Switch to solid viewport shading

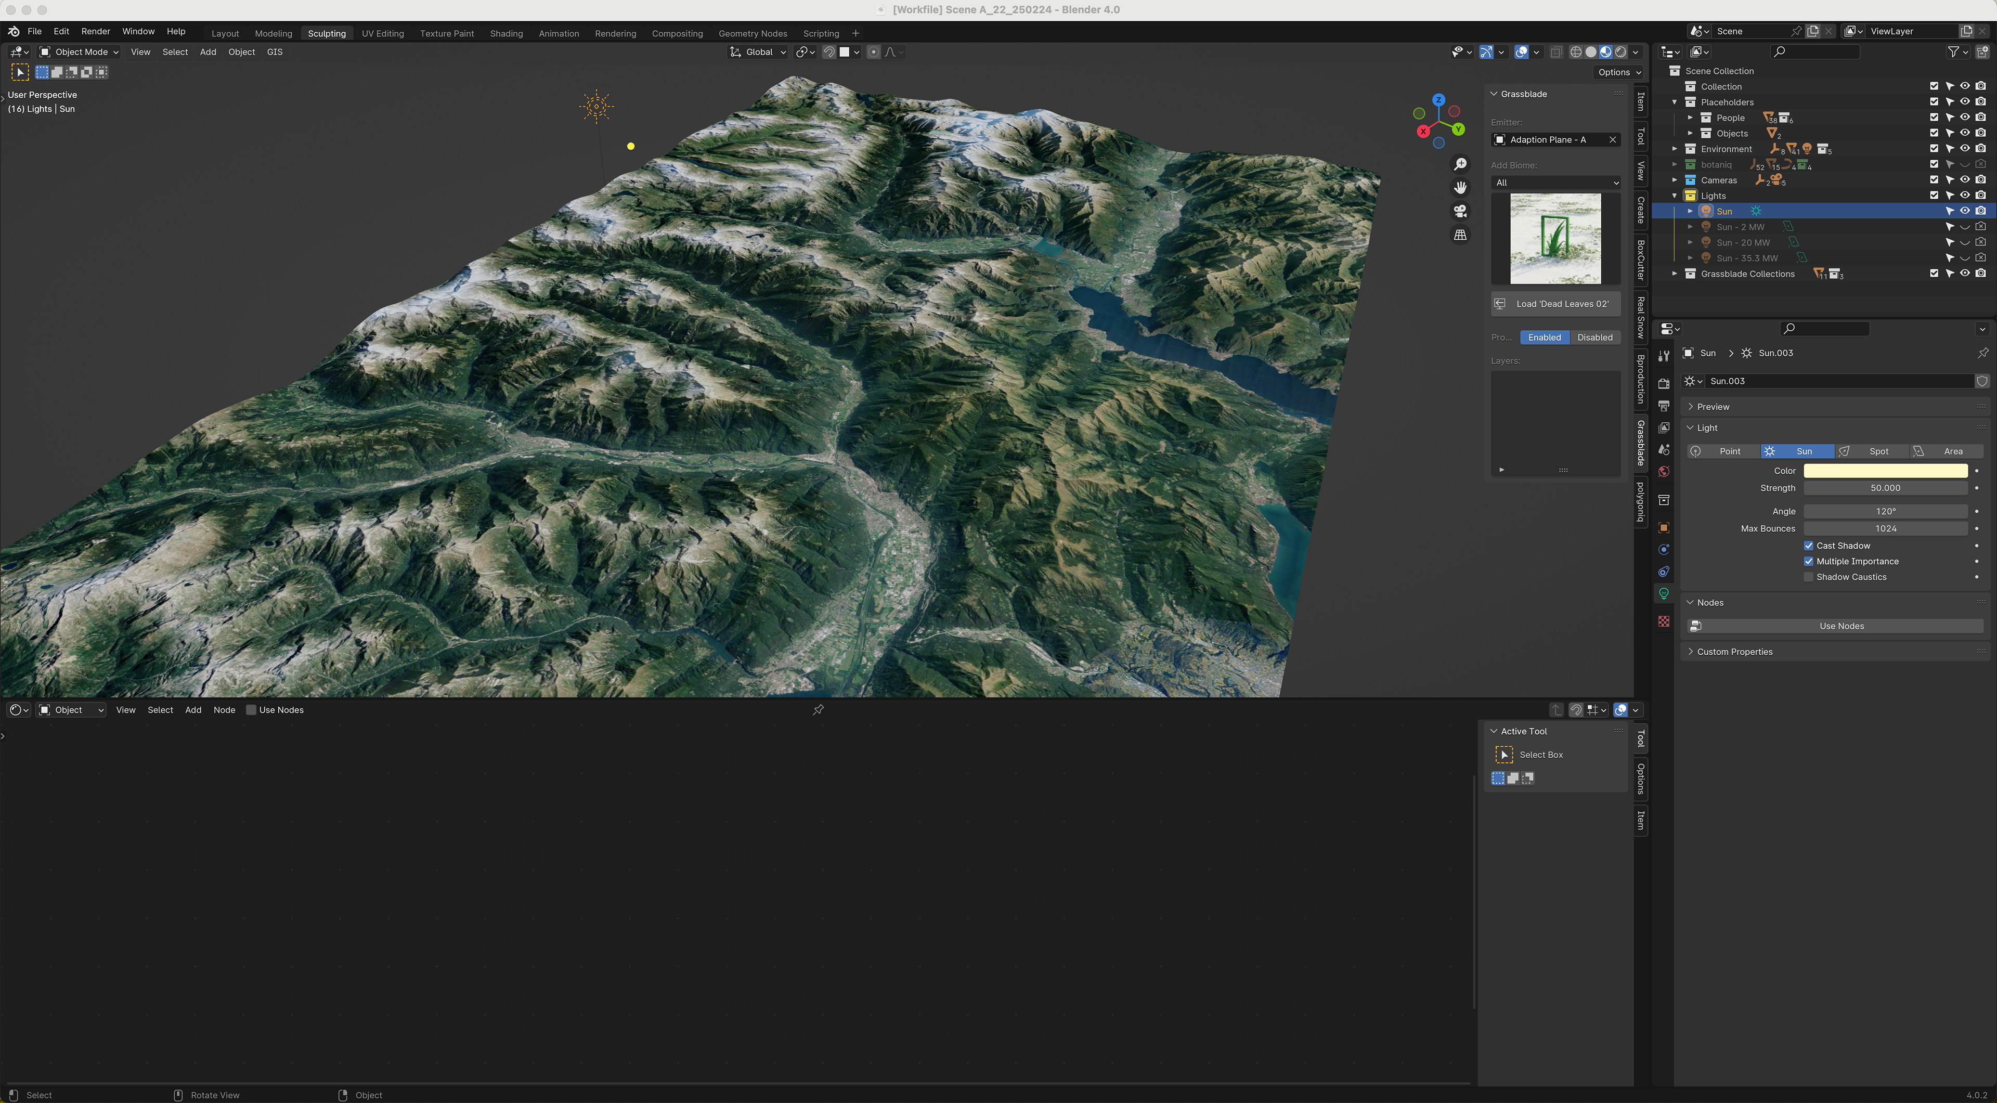click(x=1591, y=52)
